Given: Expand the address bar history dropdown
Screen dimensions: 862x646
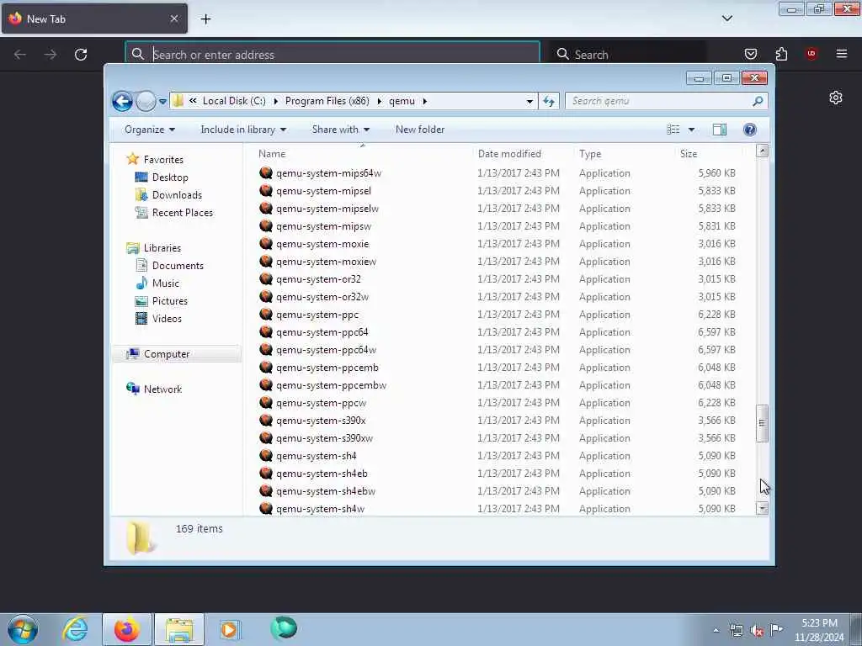Looking at the screenshot, I should (x=529, y=101).
